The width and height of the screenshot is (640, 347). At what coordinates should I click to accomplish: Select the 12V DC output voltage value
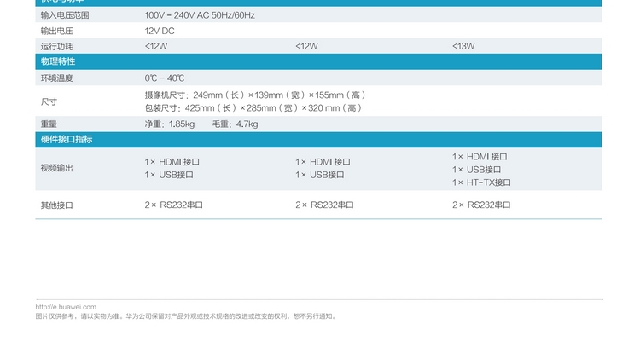tap(160, 30)
